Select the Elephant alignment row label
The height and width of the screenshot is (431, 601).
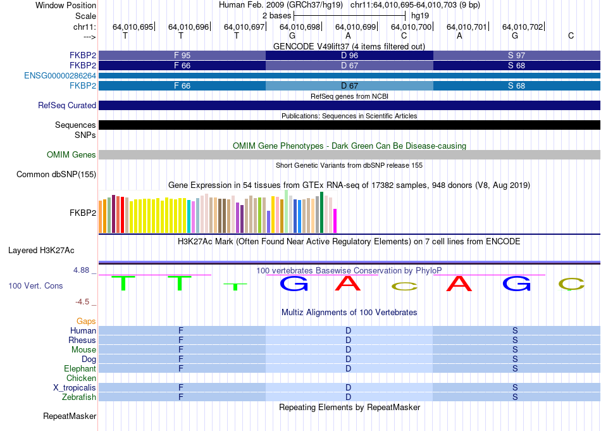(80, 368)
